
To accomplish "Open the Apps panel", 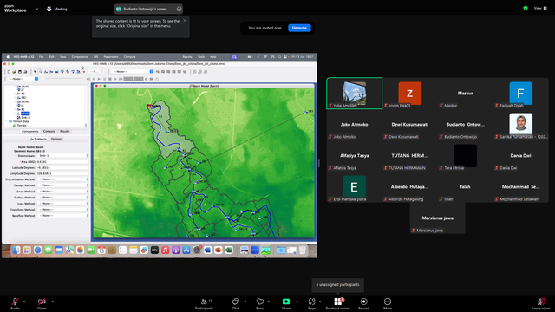I will click(x=311, y=303).
